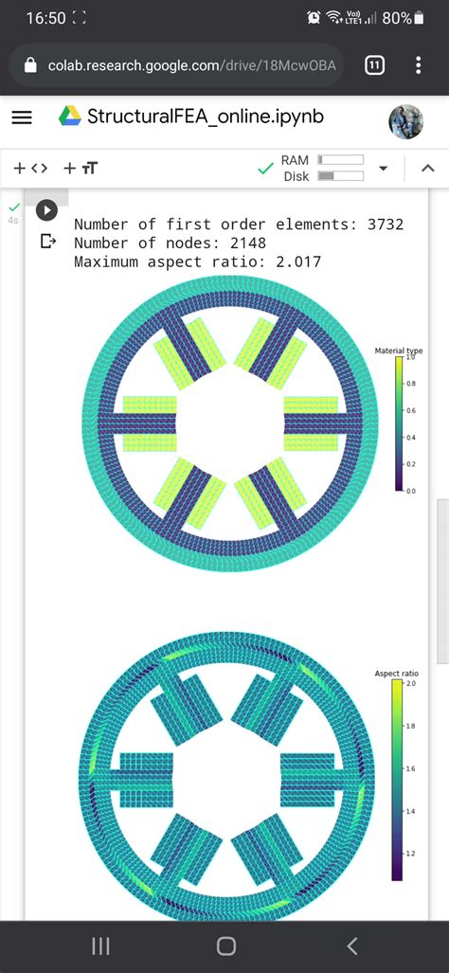Tap the Android home button

click(x=226, y=946)
